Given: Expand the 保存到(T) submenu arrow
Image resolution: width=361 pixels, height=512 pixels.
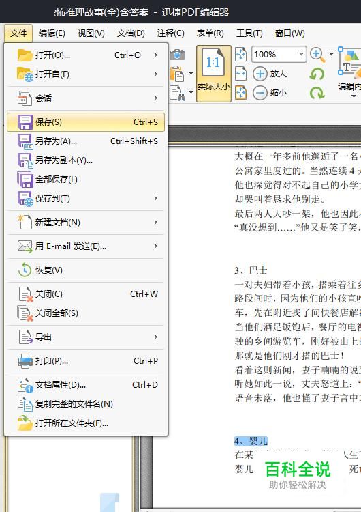Looking at the screenshot, I should tap(156, 199).
